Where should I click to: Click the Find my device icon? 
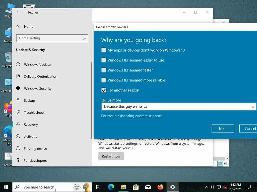coord(18,148)
